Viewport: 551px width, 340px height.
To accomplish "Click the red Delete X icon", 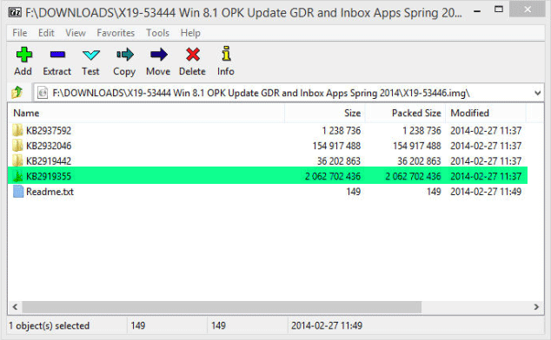I will pyautogui.click(x=193, y=55).
